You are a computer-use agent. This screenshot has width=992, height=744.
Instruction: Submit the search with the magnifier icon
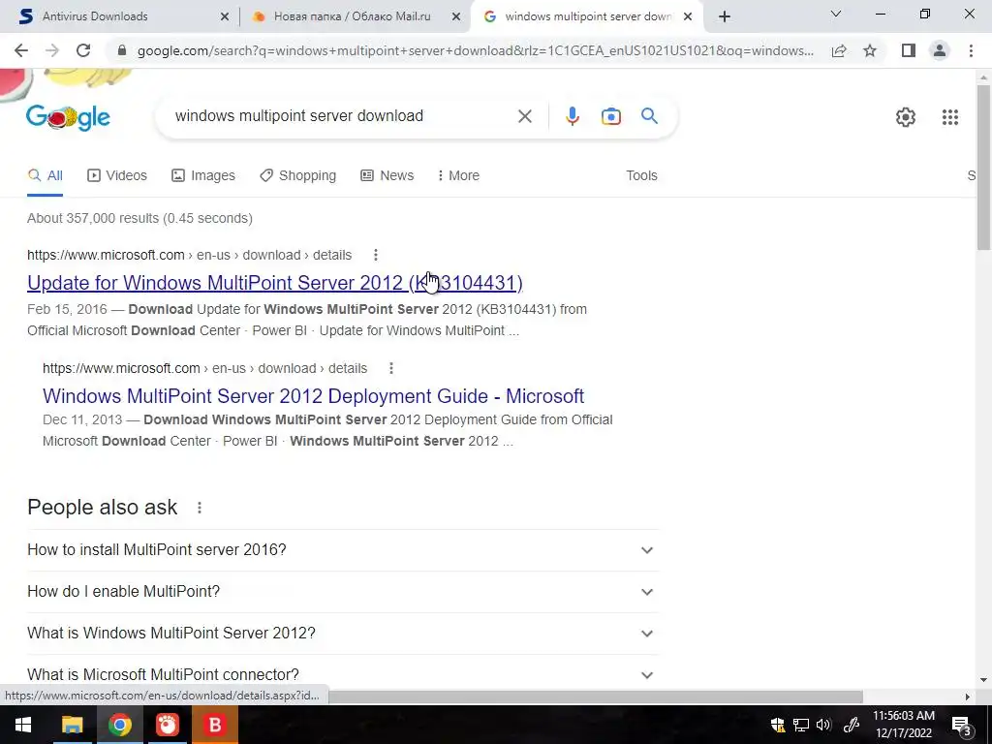point(649,116)
